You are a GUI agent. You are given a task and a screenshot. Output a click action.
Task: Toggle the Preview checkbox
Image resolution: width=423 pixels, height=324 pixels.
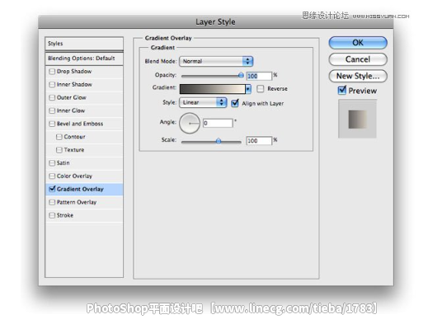click(x=342, y=90)
